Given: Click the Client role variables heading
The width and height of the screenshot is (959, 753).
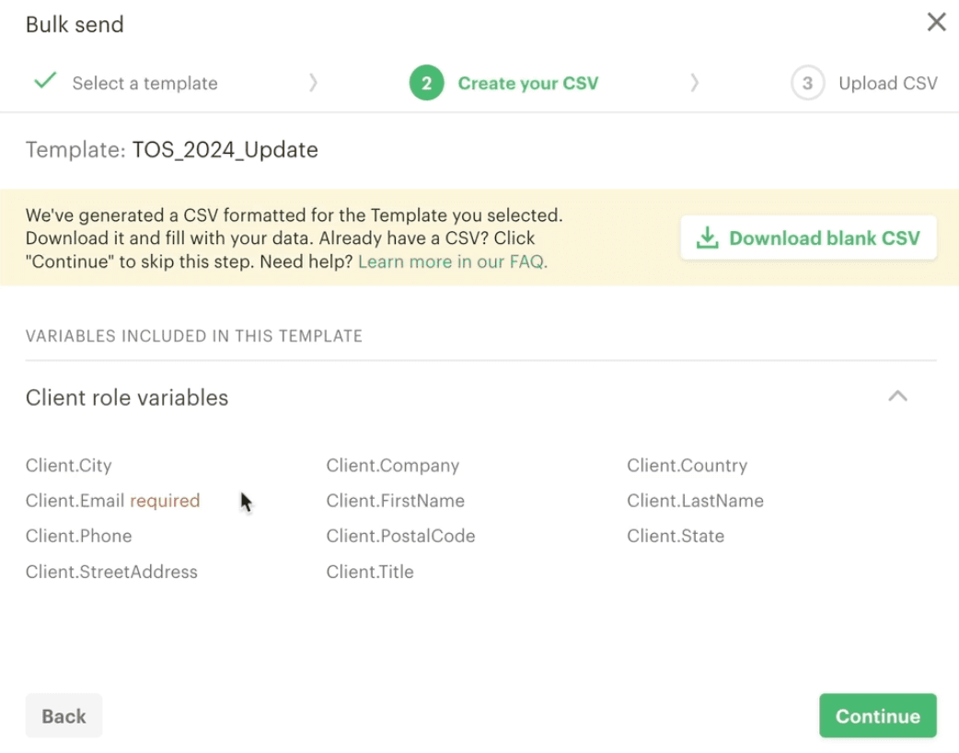Looking at the screenshot, I should tap(127, 398).
